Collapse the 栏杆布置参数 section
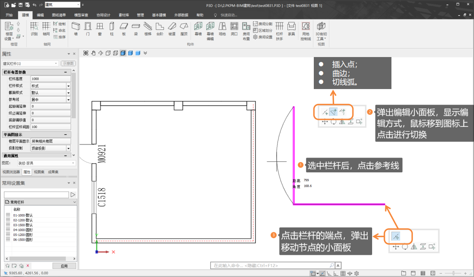This screenshot has width=474, height=277. click(x=66, y=72)
